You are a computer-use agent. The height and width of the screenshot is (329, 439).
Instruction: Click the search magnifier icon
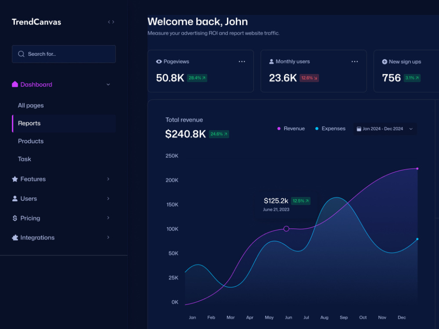coord(21,54)
